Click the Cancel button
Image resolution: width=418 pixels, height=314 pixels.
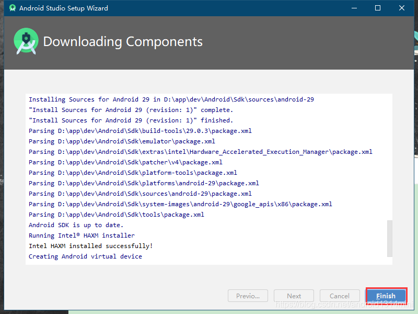coord(339,296)
